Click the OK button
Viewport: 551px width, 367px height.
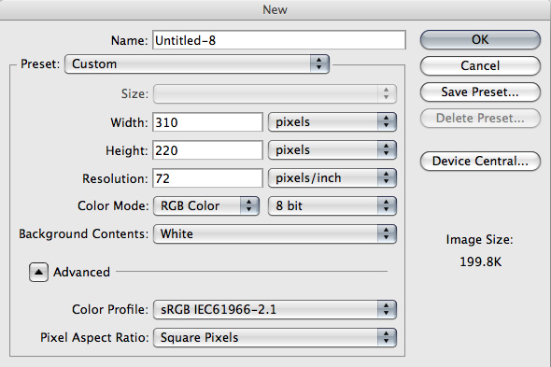[x=480, y=40]
